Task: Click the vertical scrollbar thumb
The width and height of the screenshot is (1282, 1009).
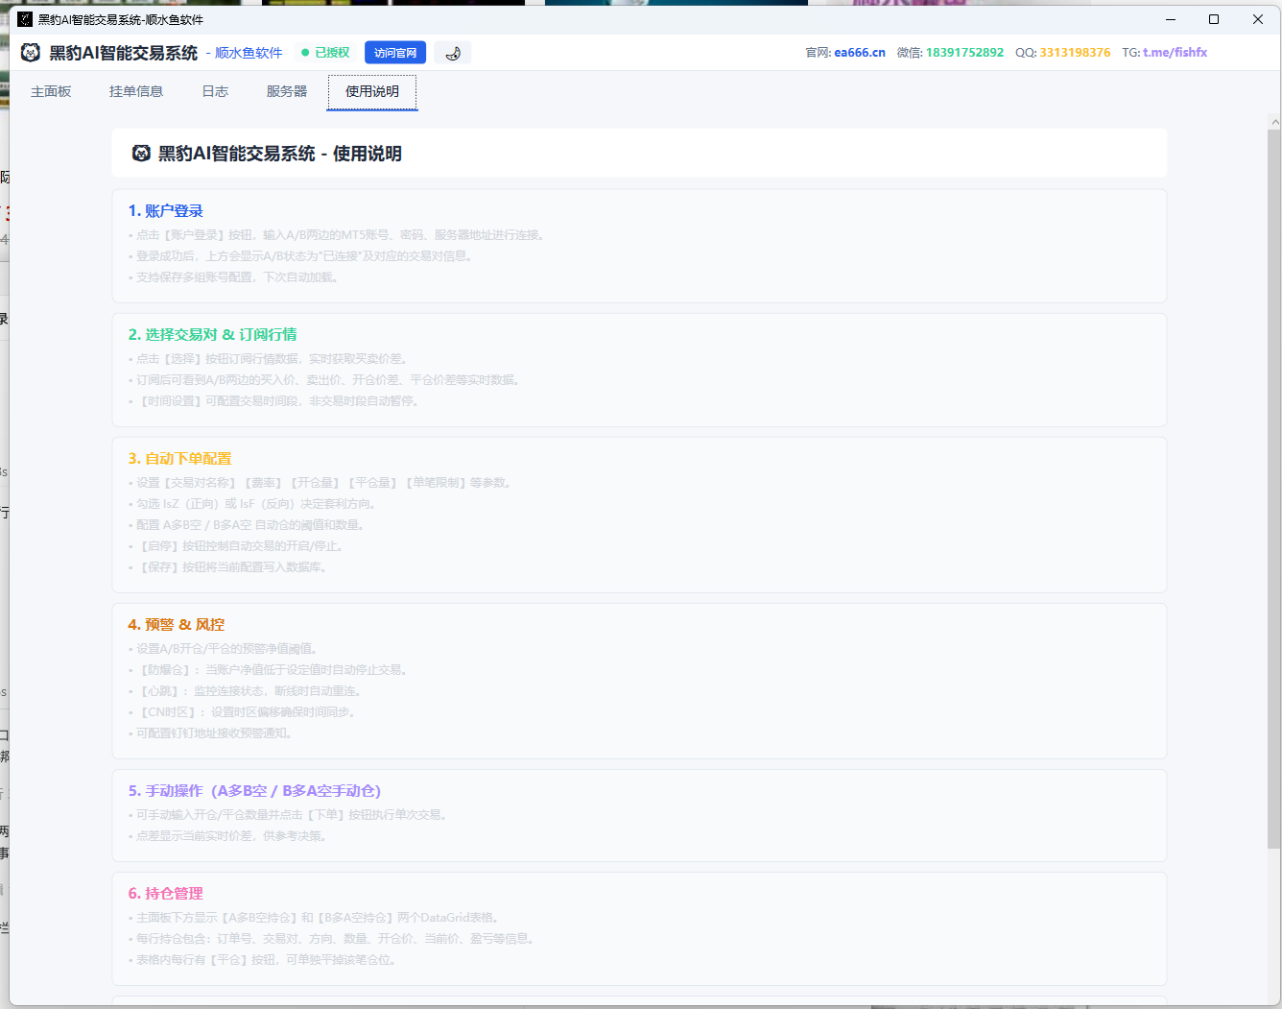Action: coord(1274,490)
